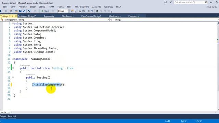
Task: Open the VIEW menu
Action: tap(13, 7)
